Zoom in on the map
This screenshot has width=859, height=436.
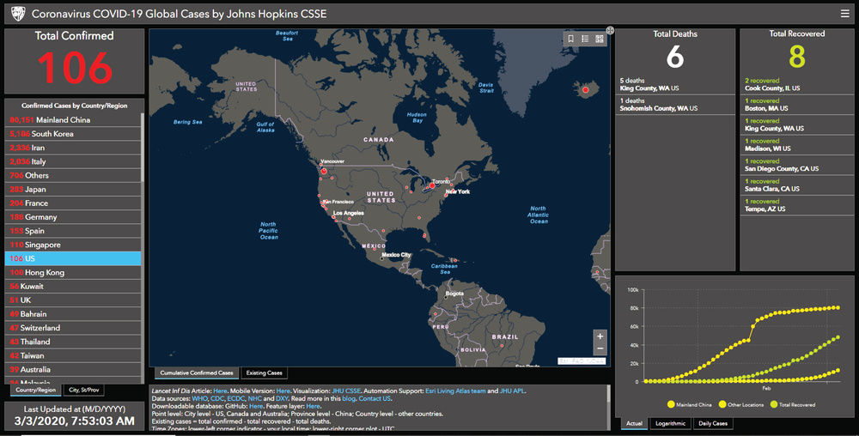600,336
